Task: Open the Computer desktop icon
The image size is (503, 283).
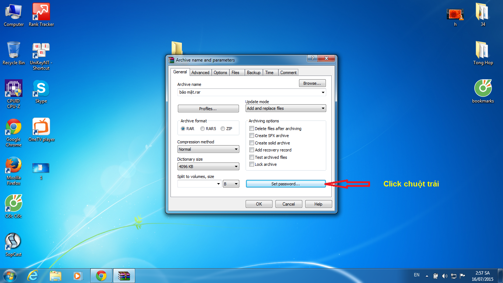Action: pyautogui.click(x=14, y=15)
